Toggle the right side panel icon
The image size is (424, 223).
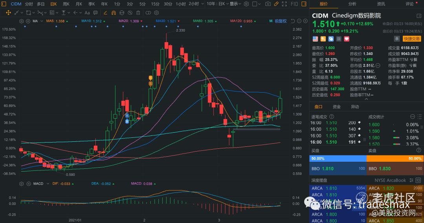(x=304, y=4)
